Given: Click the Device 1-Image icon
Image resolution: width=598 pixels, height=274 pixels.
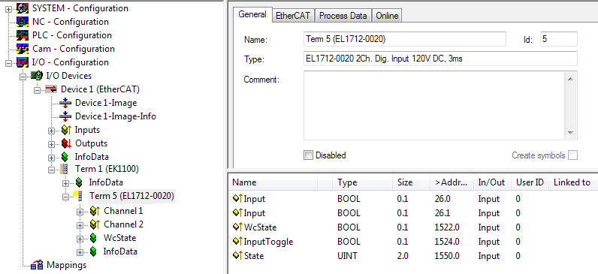Looking at the screenshot, I should [65, 103].
